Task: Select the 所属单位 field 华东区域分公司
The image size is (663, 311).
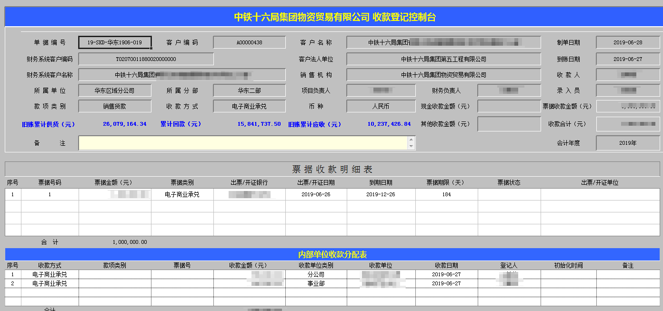Action: pos(115,90)
